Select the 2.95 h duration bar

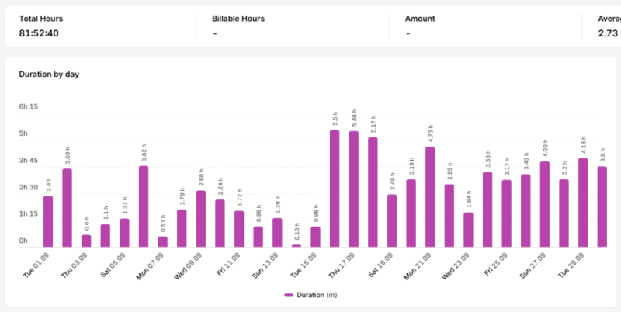[x=449, y=216]
